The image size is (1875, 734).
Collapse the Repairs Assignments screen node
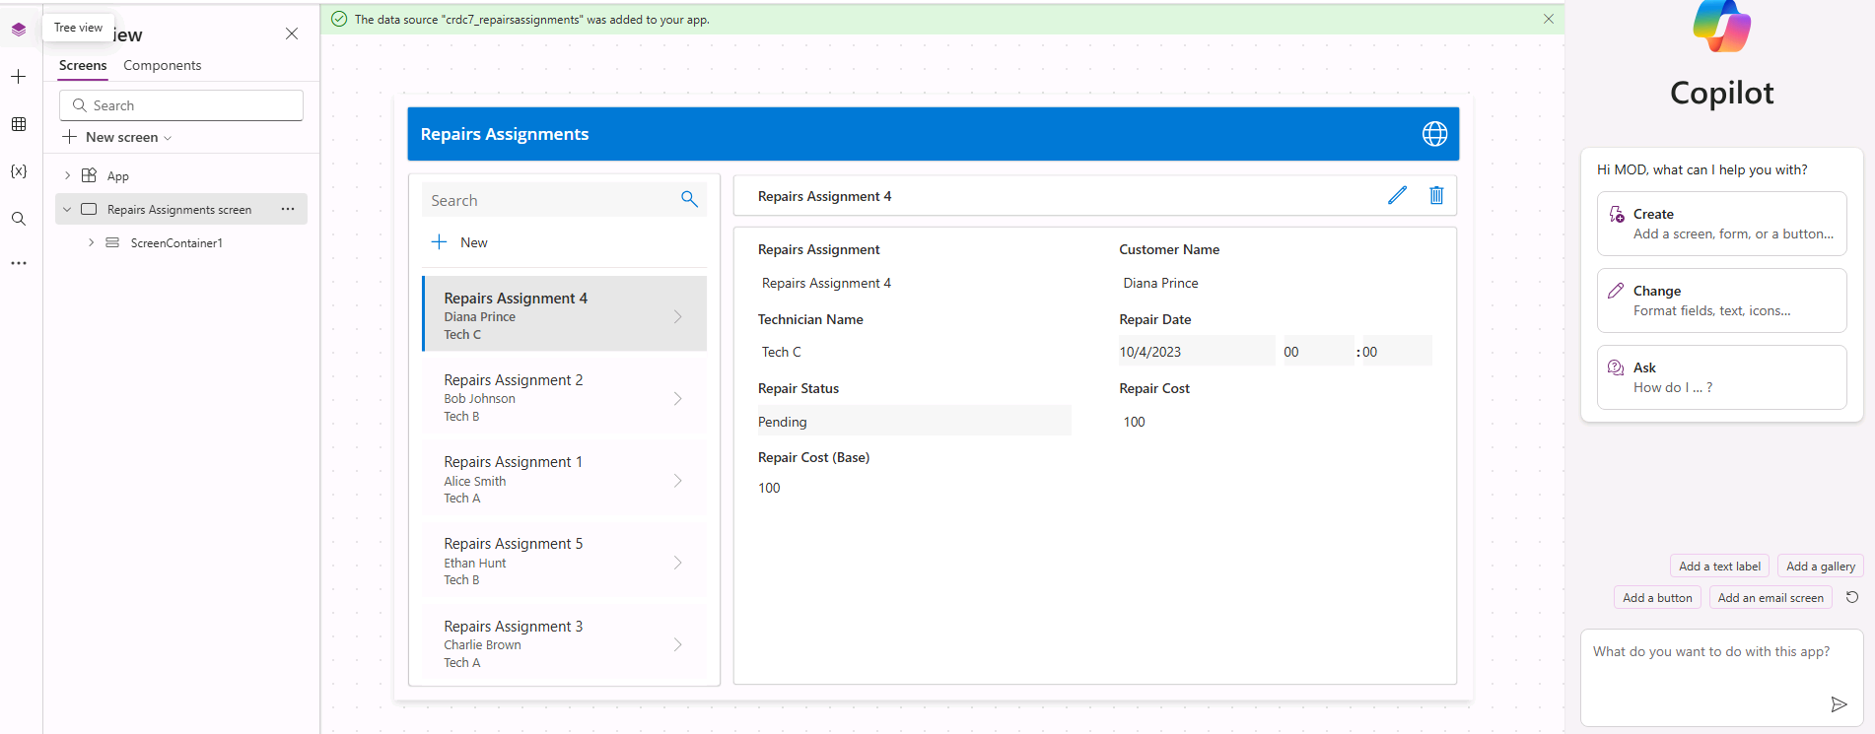tap(67, 209)
